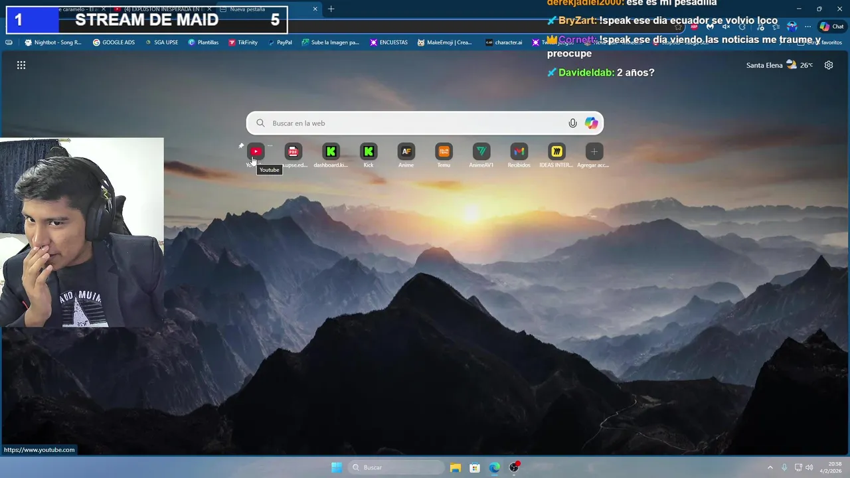The width and height of the screenshot is (850, 478).
Task: Open the MakeEmoji | Crea... bookmark
Action: click(x=445, y=42)
